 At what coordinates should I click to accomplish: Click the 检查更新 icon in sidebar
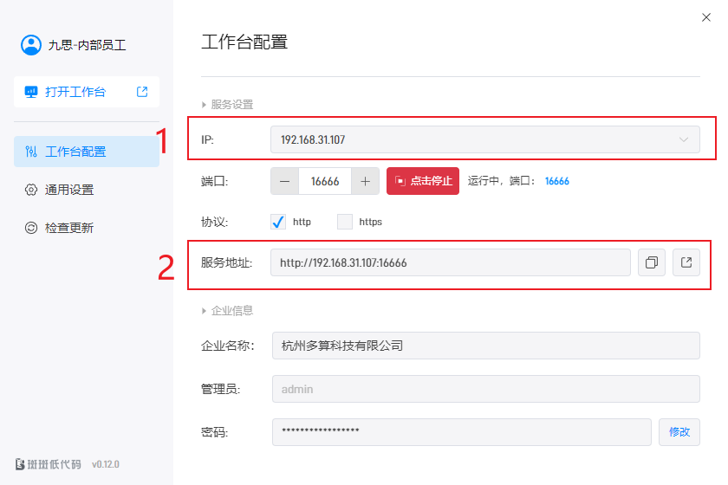(x=31, y=228)
